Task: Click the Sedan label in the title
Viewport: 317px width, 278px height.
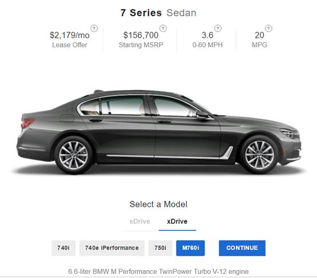Action: click(181, 13)
